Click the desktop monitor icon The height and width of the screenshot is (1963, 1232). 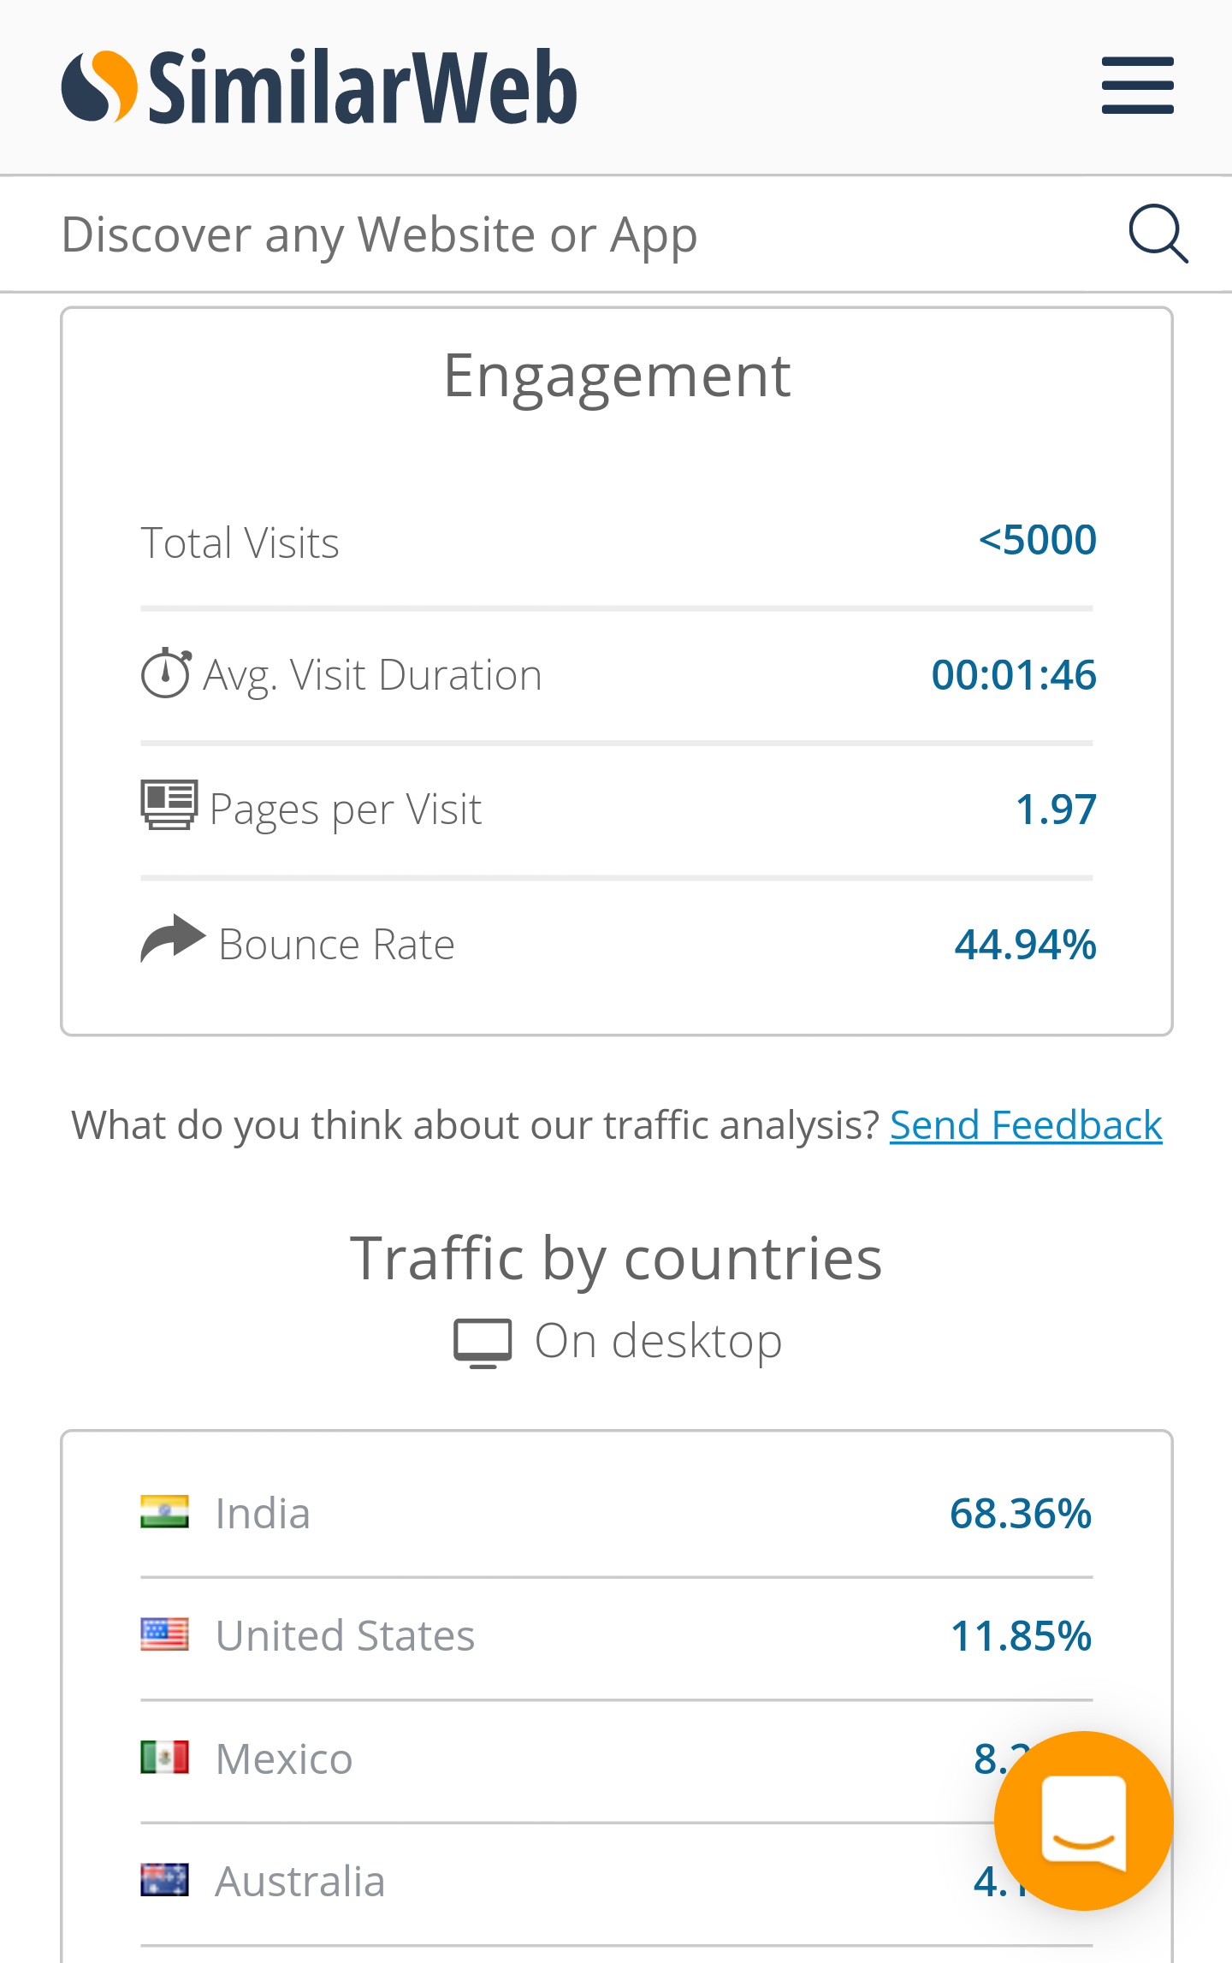click(483, 1343)
